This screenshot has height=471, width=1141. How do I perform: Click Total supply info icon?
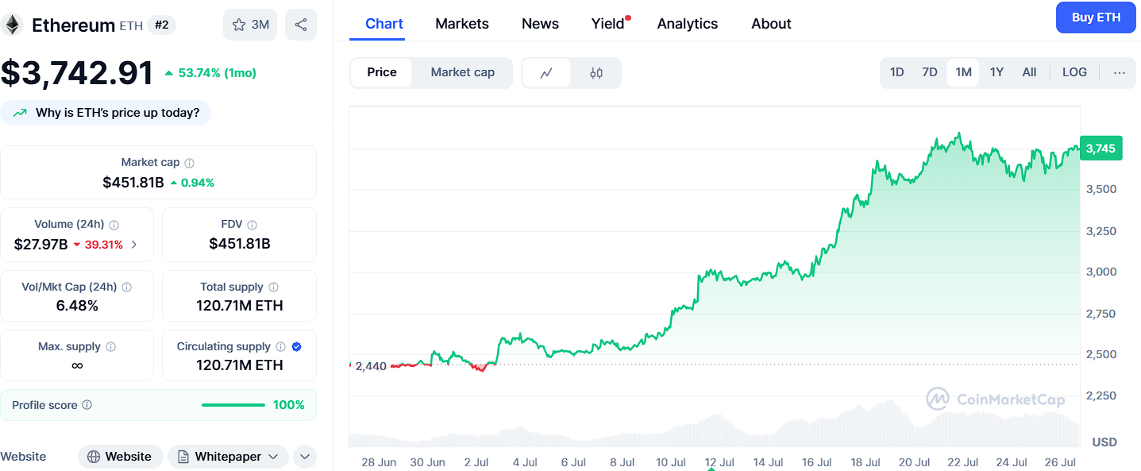[x=273, y=287]
